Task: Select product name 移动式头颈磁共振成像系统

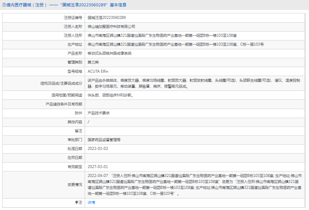Action: (x=110, y=53)
